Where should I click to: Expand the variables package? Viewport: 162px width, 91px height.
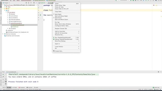pos(8,29)
